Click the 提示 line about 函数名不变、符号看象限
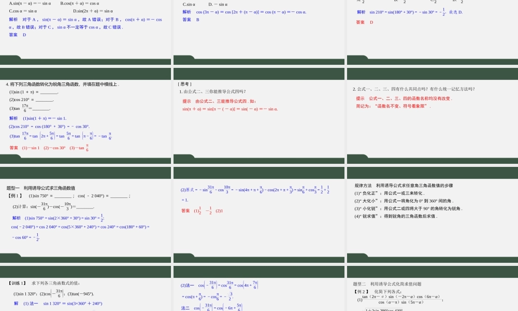 tap(388, 107)
